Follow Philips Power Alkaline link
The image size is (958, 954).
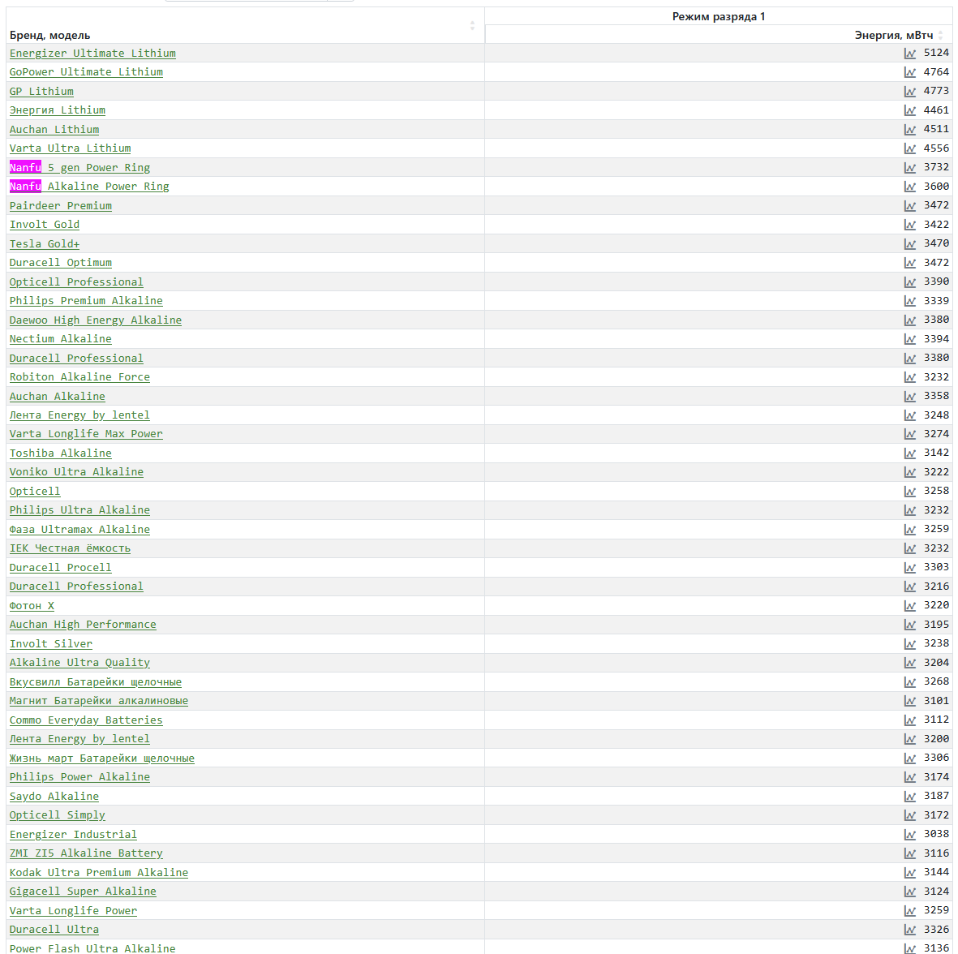tap(79, 777)
